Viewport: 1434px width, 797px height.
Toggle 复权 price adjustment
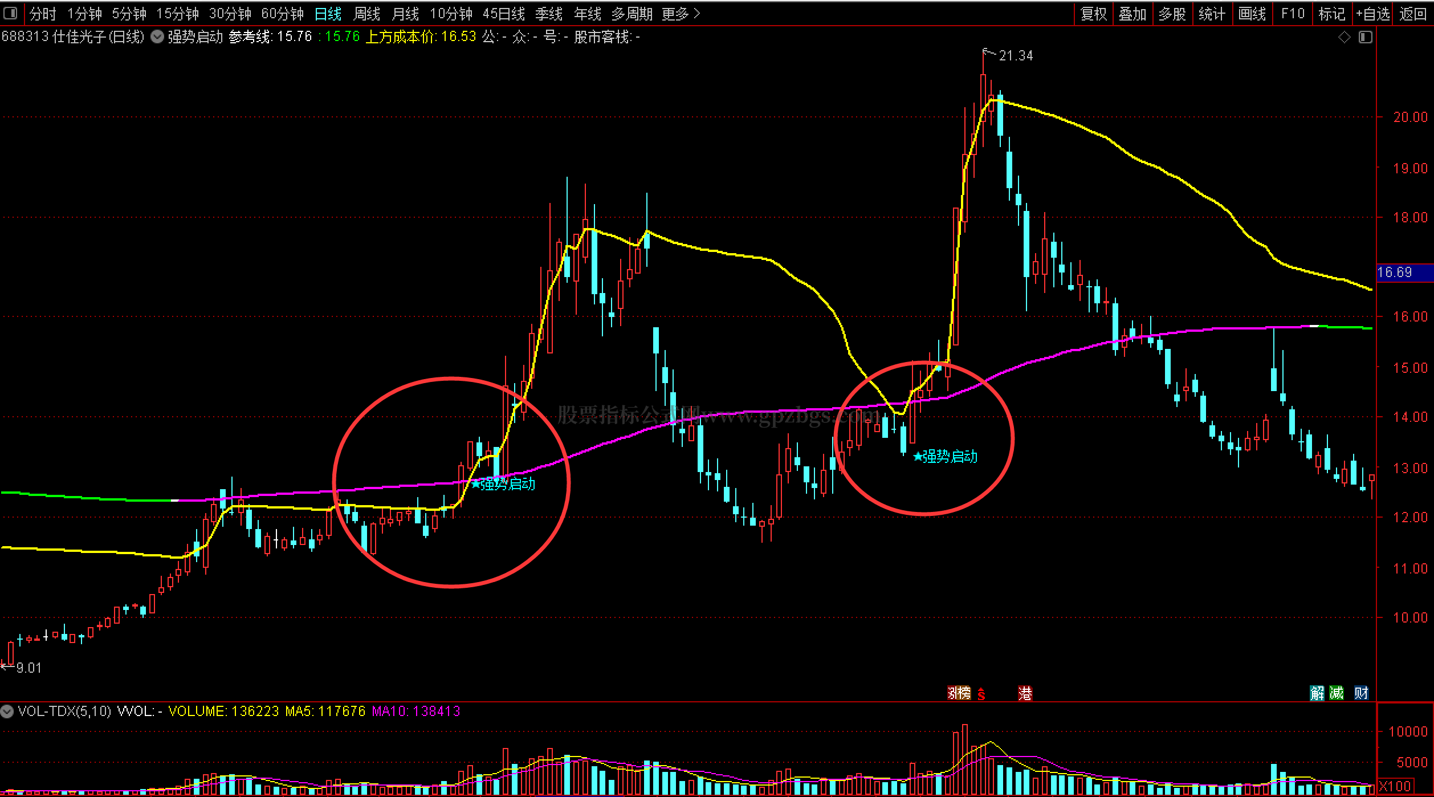point(1093,14)
